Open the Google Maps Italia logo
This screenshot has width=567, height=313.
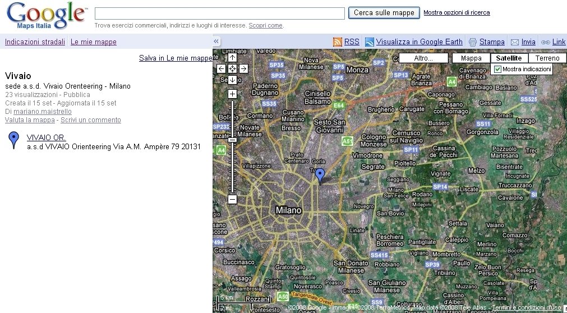tap(47, 16)
